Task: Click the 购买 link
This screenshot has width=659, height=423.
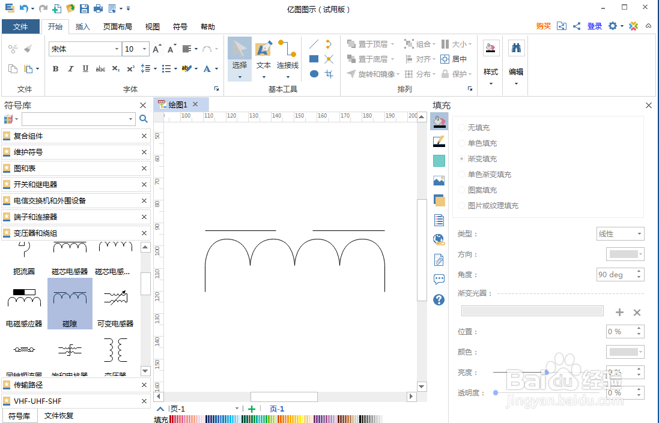Action: 544,26
